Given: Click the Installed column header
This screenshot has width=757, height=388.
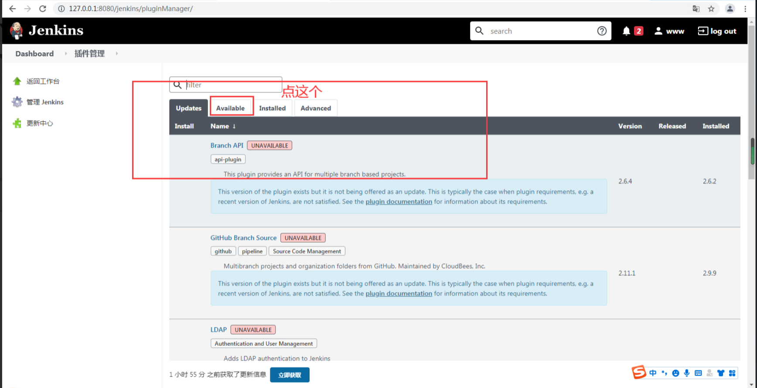Looking at the screenshot, I should 716,126.
